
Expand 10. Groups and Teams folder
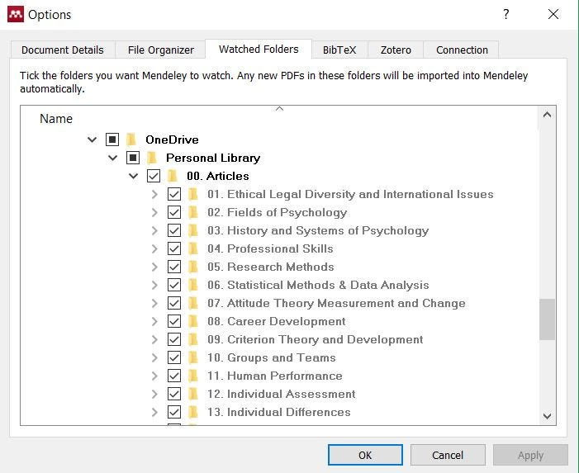[154, 357]
